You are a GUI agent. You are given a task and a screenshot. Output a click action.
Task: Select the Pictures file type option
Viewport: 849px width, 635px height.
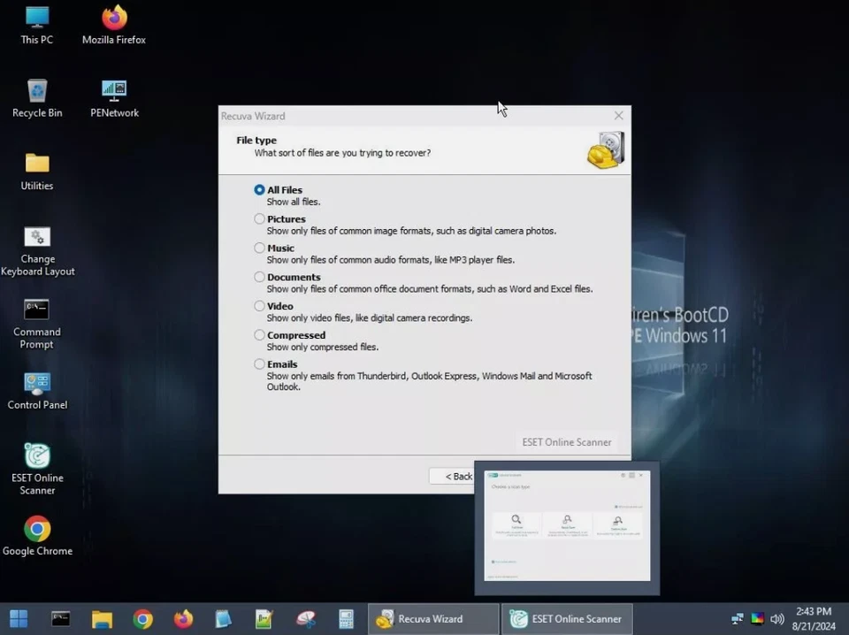[259, 218]
